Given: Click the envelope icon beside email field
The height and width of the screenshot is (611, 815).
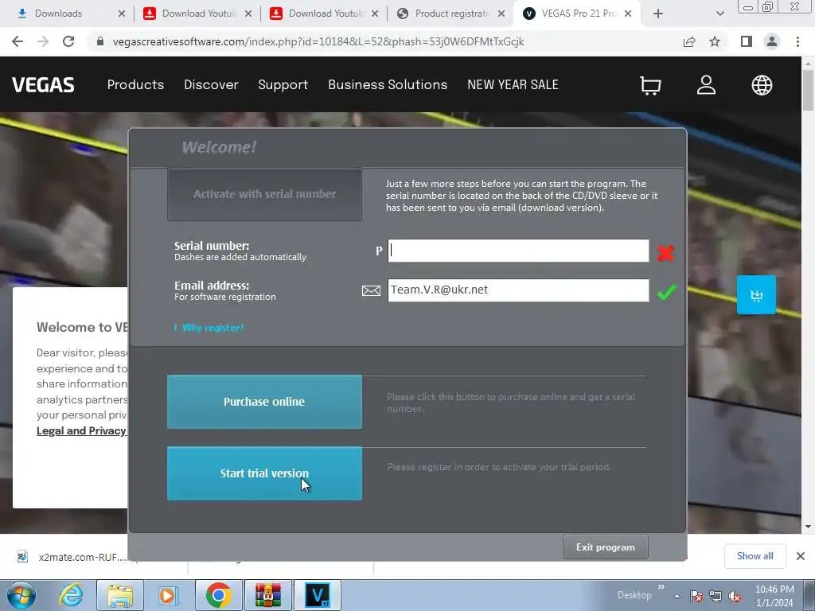Looking at the screenshot, I should click(371, 290).
